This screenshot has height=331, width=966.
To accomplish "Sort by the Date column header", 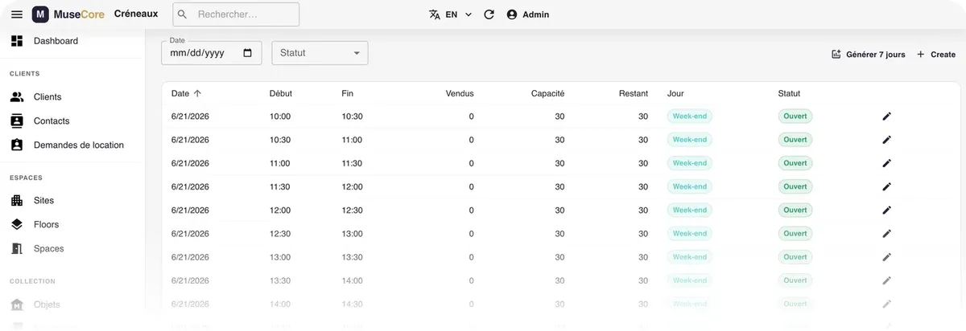I will (x=186, y=93).
